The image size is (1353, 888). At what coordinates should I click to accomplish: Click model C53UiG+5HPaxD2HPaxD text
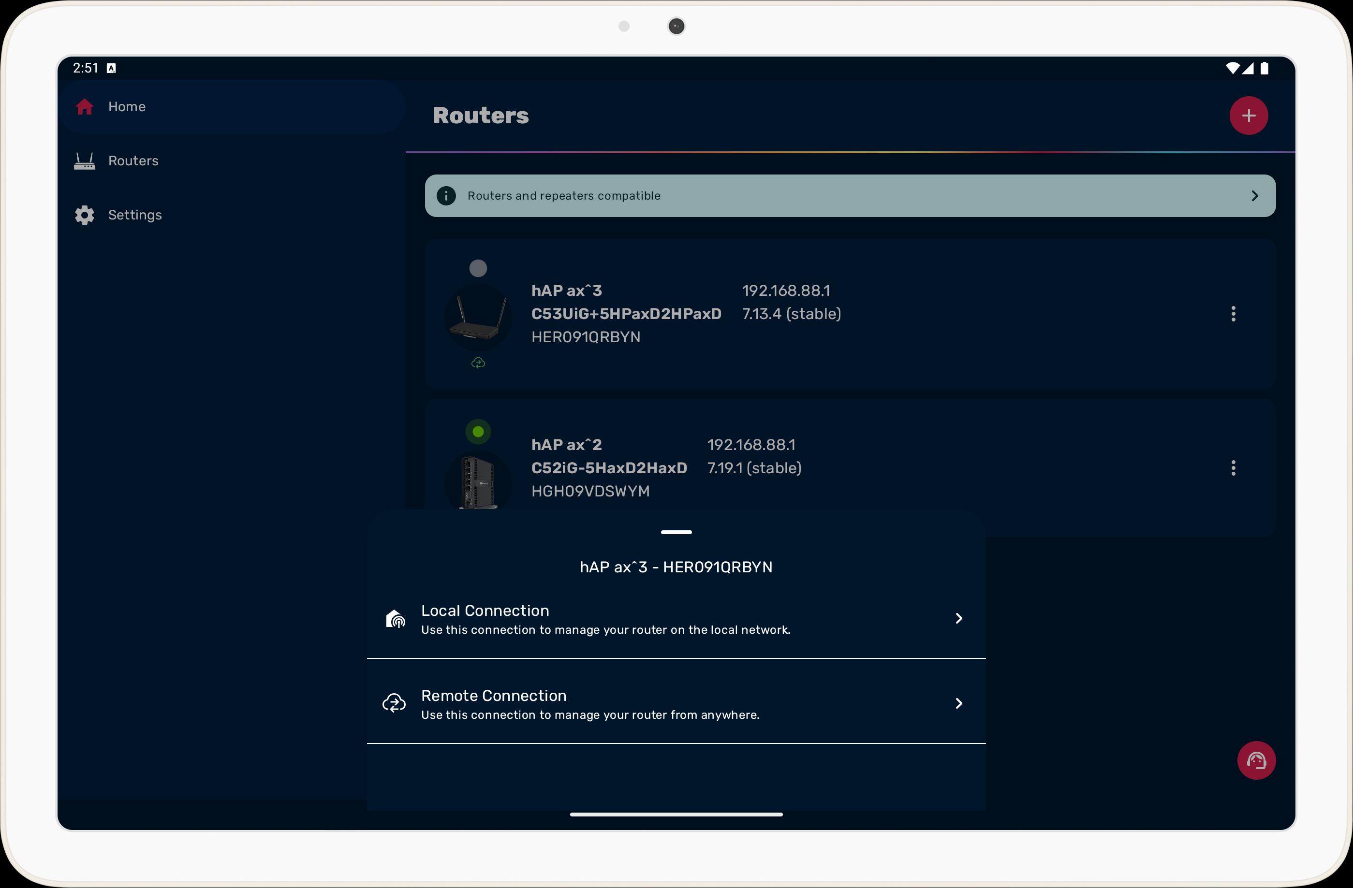[626, 314]
